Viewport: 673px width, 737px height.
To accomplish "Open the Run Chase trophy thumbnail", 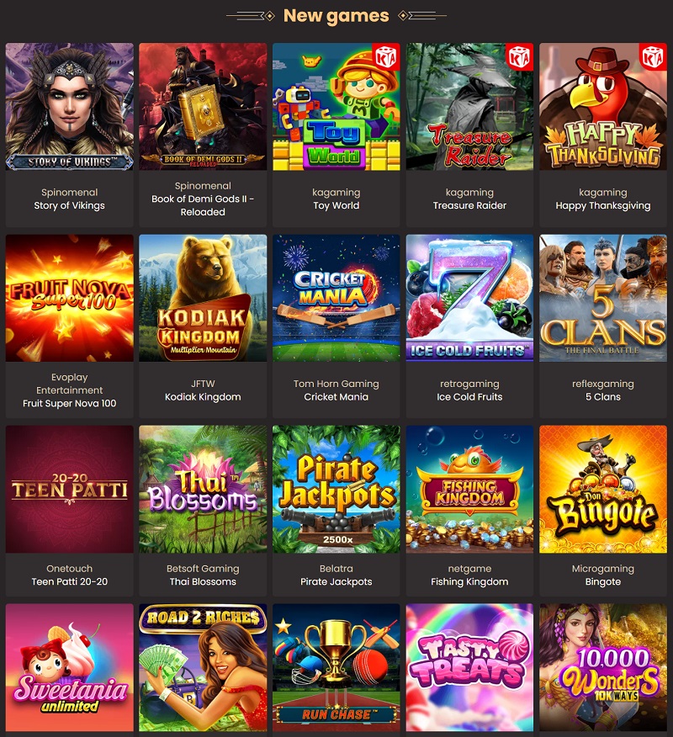I will 336,667.
